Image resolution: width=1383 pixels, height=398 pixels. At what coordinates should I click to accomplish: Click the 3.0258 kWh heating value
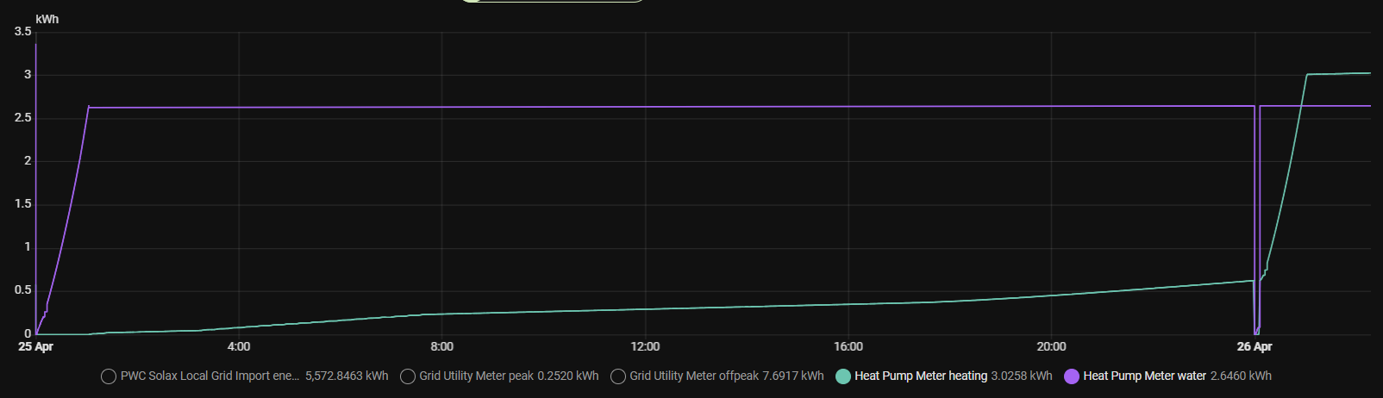1022,376
